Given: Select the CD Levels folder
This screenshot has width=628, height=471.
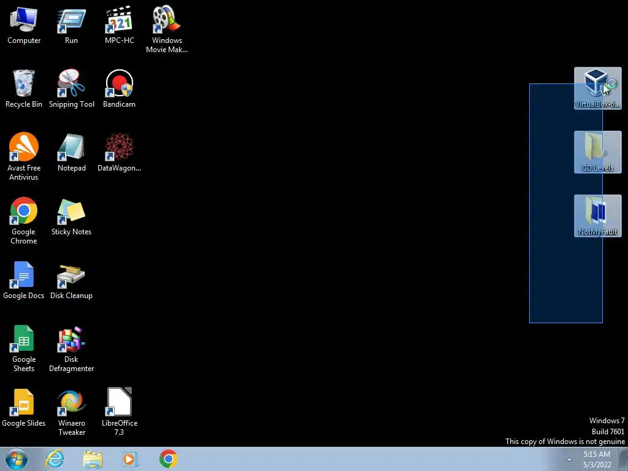Looking at the screenshot, I should tap(597, 152).
